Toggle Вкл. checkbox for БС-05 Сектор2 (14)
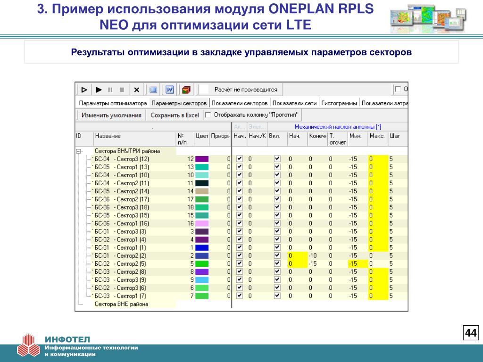483x362 pixels. (x=277, y=191)
